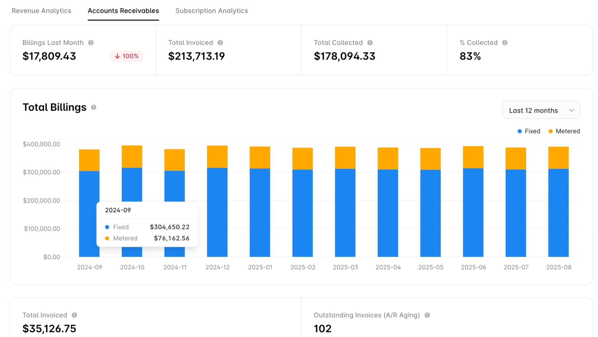Click info icon next to top Total Invoiced
Viewport: 598px width, 337px height.
click(220, 43)
